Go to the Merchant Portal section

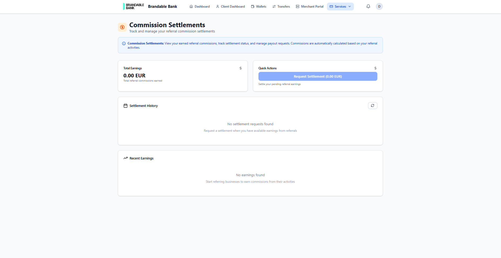pos(312,6)
